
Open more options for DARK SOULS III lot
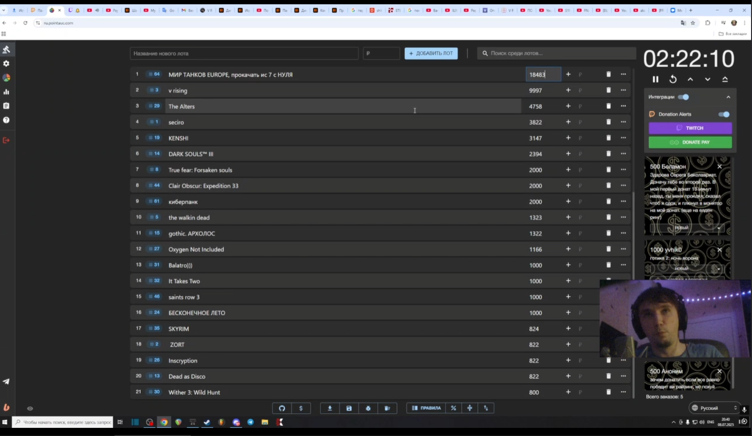[x=623, y=153]
